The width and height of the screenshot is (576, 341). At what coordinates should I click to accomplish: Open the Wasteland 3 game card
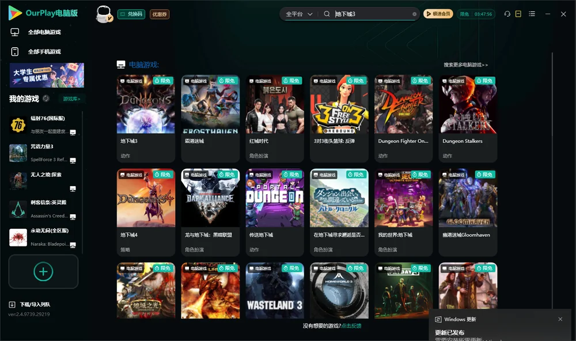(275, 290)
